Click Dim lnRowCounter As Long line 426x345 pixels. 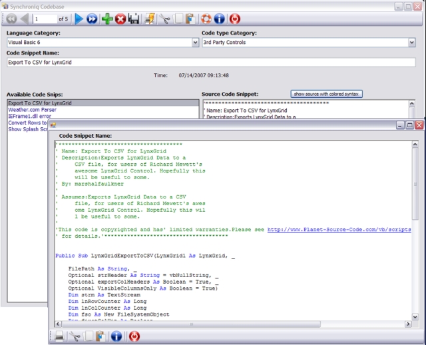pos(107,302)
